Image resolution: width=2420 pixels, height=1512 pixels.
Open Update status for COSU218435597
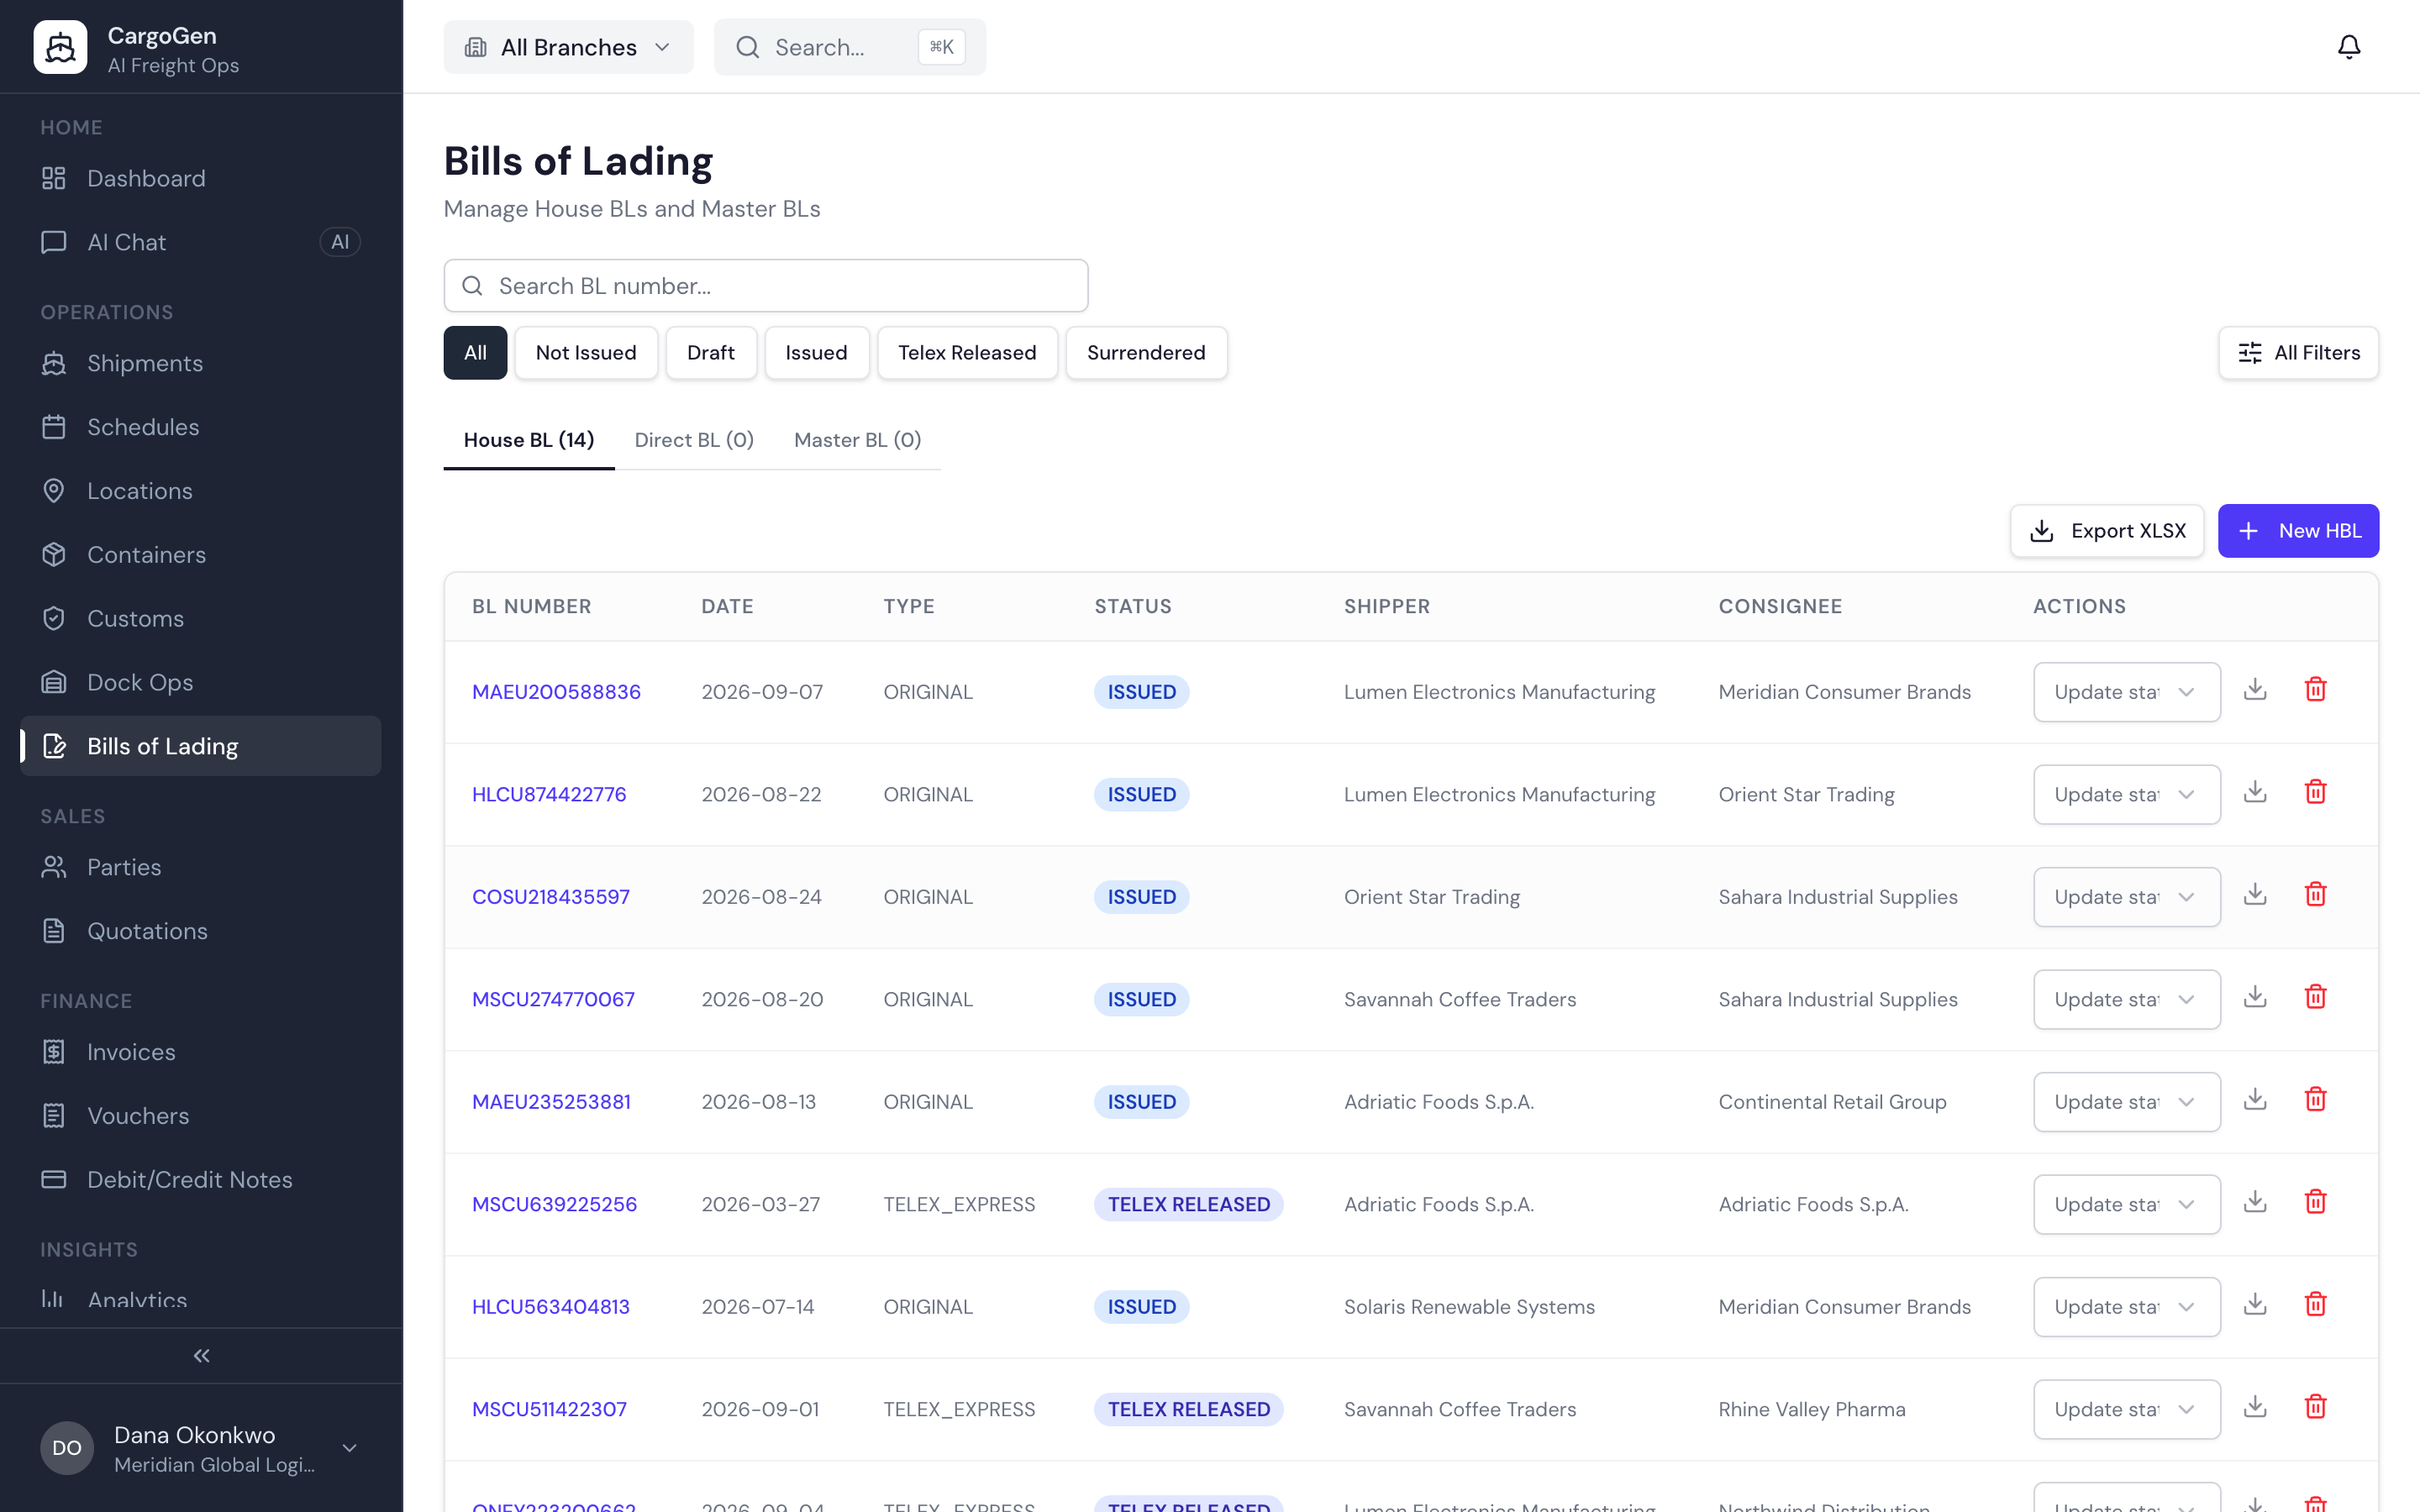point(2126,897)
